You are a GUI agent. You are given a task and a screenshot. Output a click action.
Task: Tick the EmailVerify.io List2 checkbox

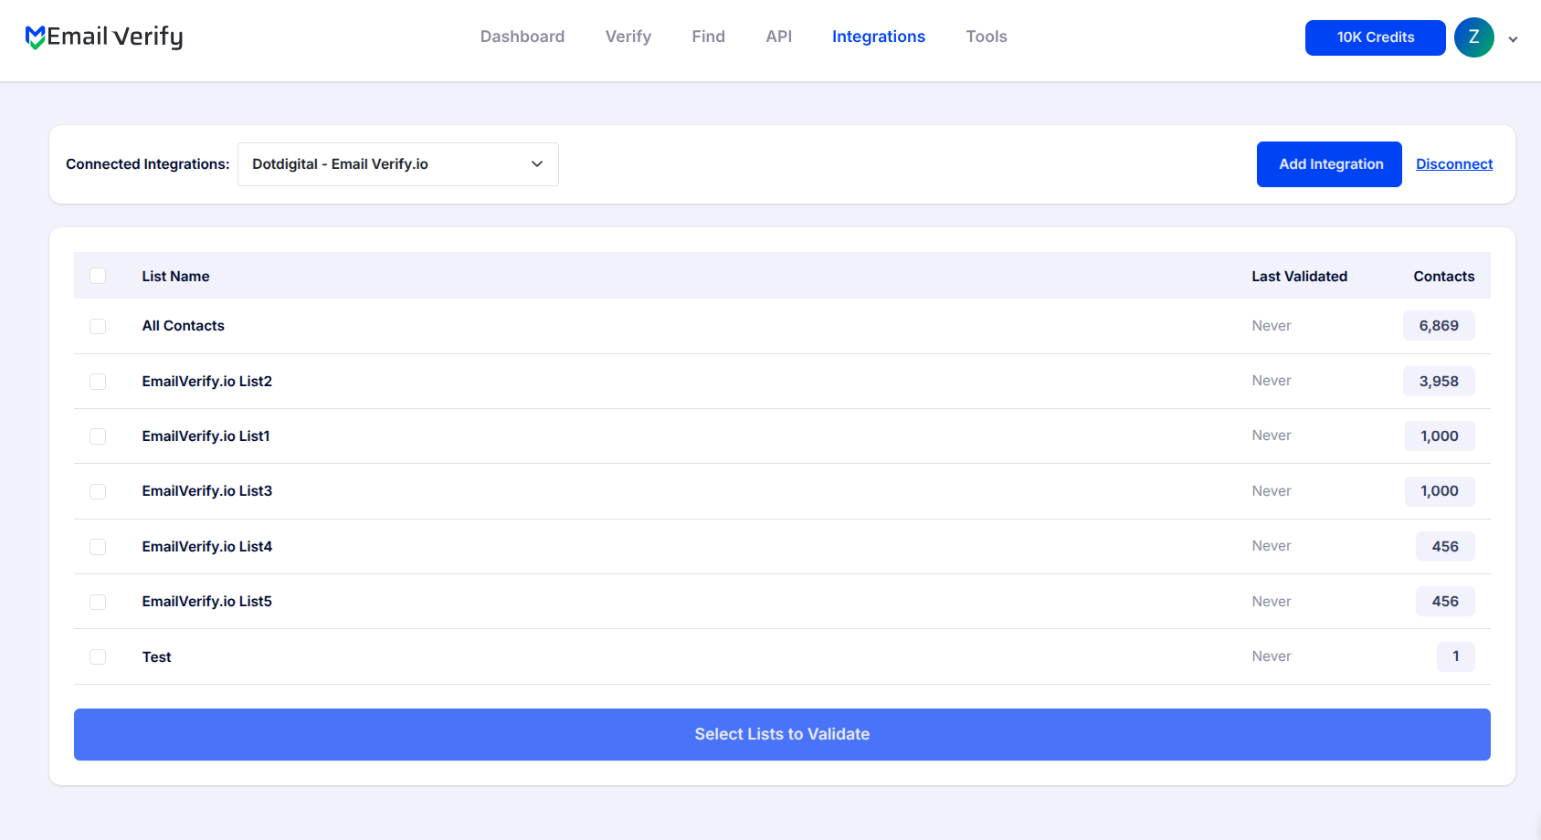98,381
